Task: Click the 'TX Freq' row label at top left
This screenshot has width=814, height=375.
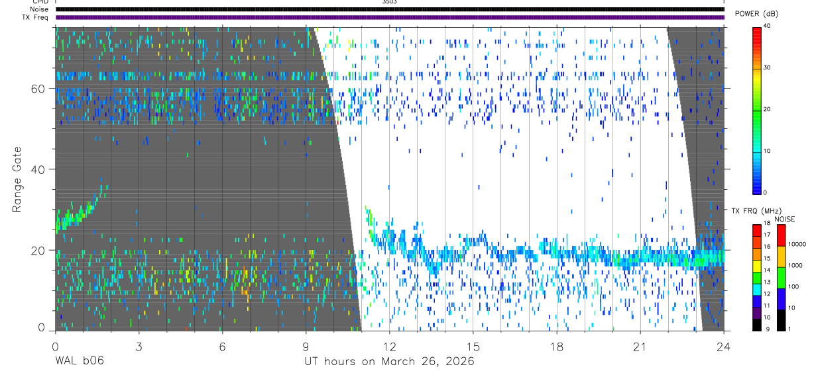Action: [36, 17]
